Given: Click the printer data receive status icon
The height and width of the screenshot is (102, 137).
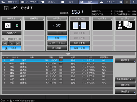Looking at the screenshot, I should (11, 100).
